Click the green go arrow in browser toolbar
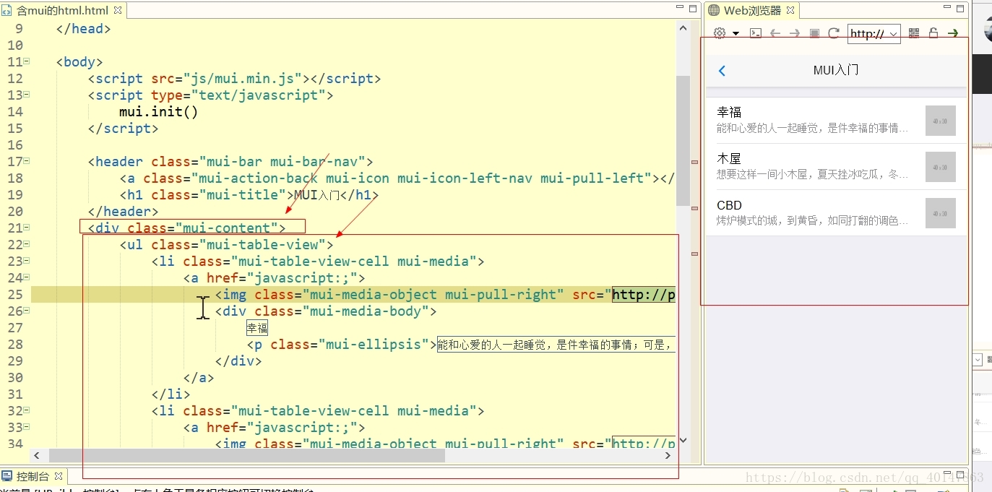 tap(953, 33)
